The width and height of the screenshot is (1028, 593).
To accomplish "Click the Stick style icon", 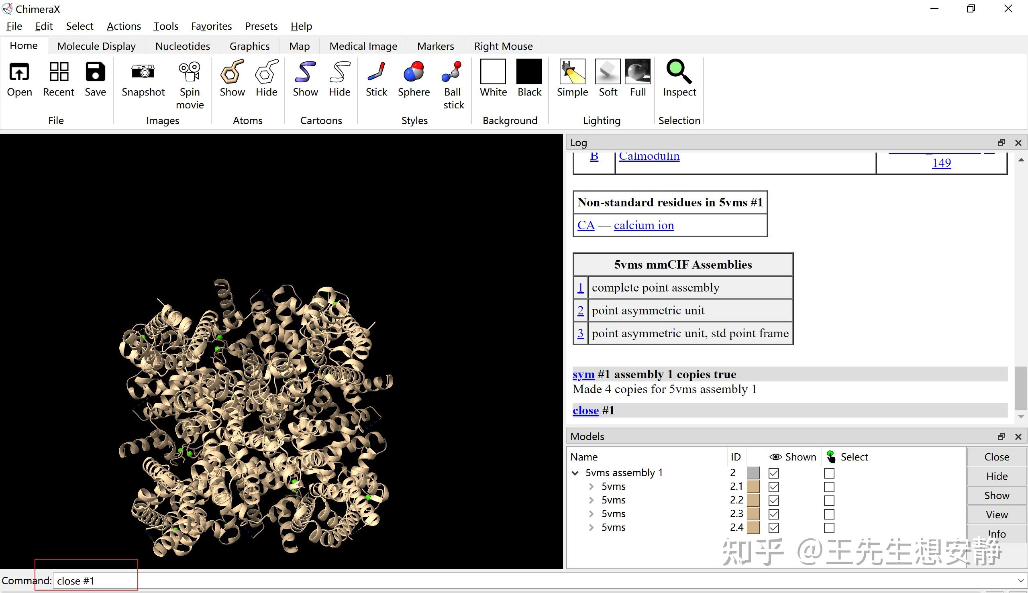I will [x=376, y=73].
